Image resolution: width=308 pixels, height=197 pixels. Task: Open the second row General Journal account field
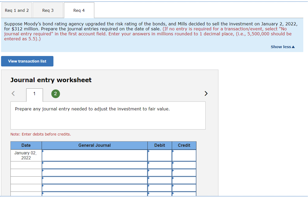pos(95,165)
